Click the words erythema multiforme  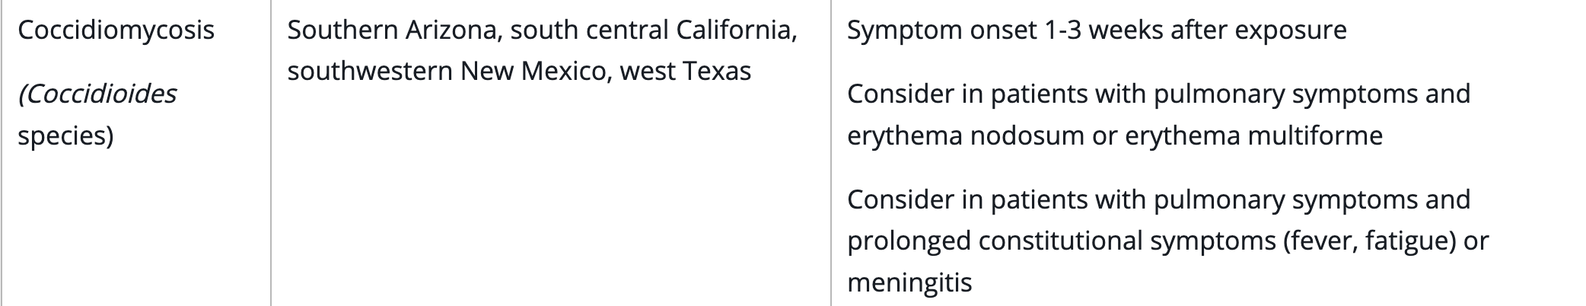click(x=1253, y=135)
